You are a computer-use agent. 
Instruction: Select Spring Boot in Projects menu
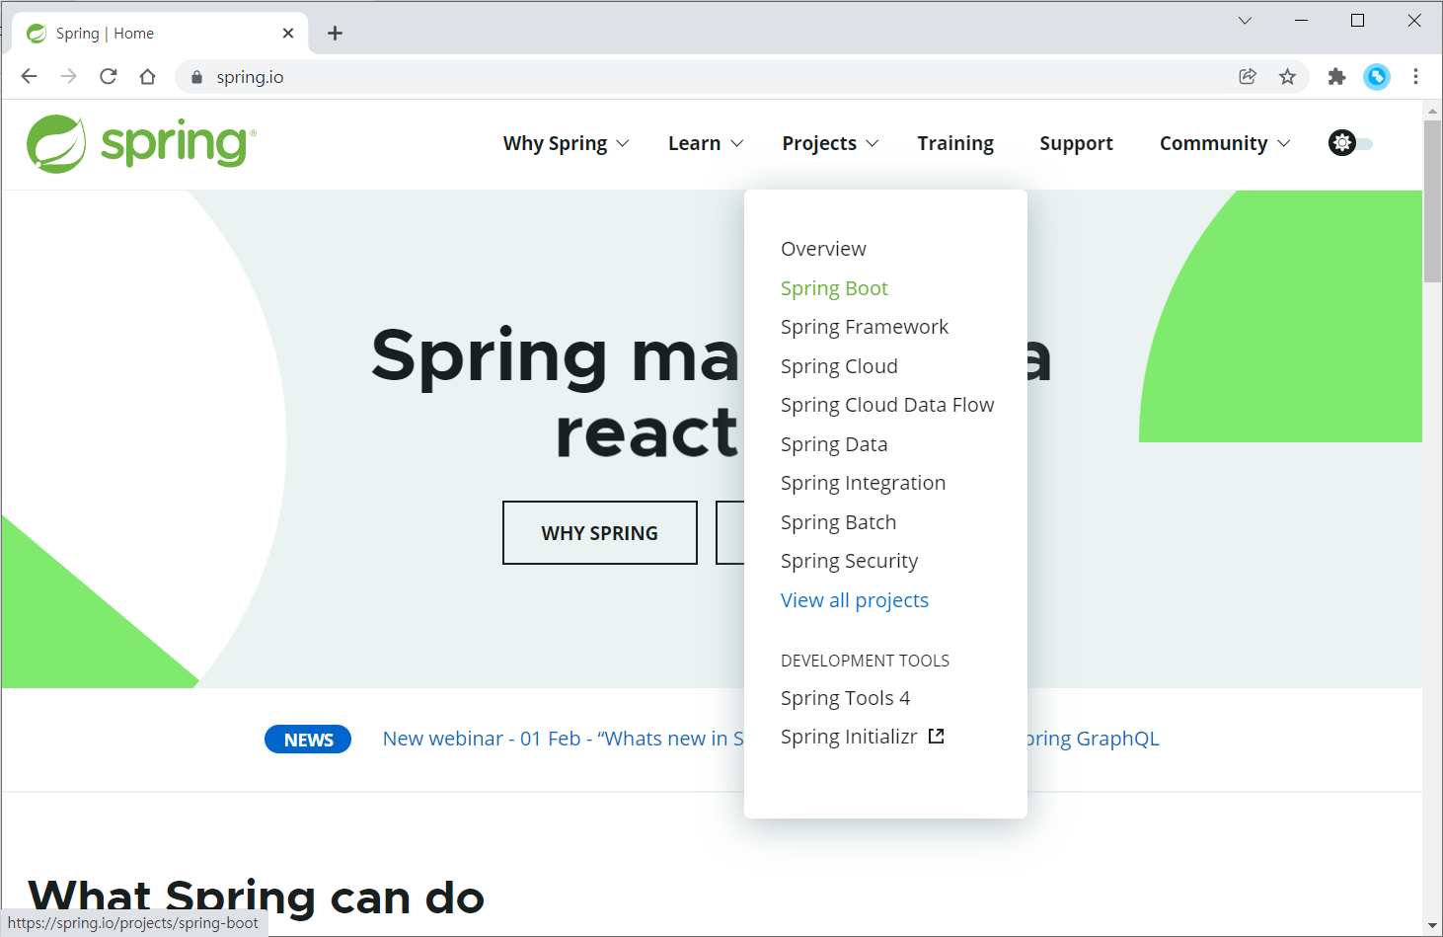(x=834, y=288)
